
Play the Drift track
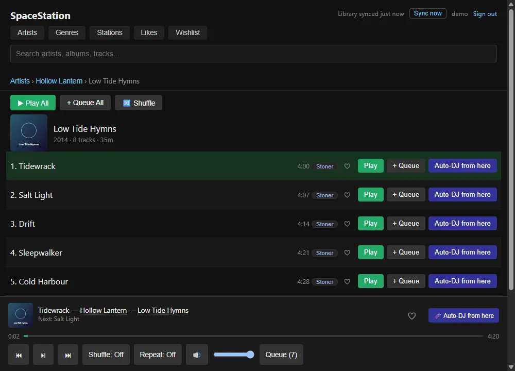[x=370, y=224]
